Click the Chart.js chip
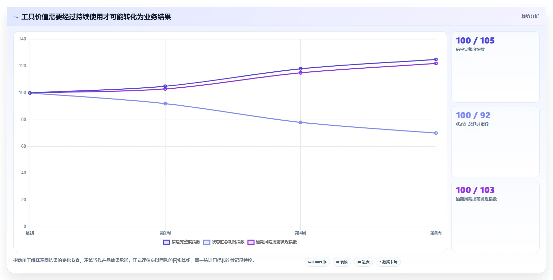This screenshot has width=553, height=280. [x=317, y=262]
